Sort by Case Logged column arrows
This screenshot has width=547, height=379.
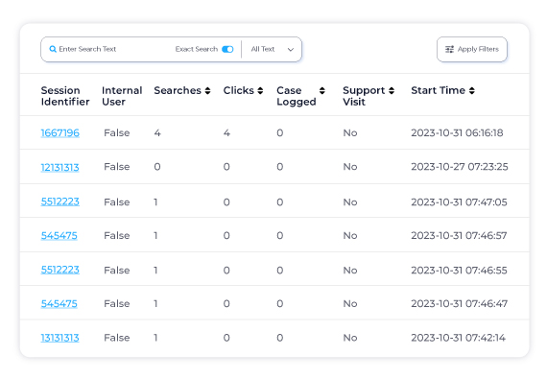[322, 90]
